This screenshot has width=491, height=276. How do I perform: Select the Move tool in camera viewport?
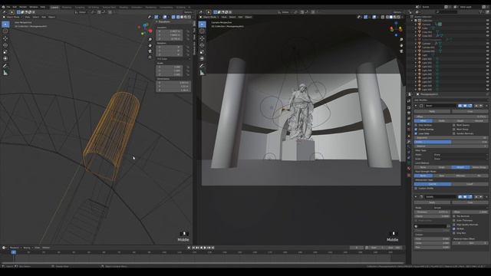[203, 38]
